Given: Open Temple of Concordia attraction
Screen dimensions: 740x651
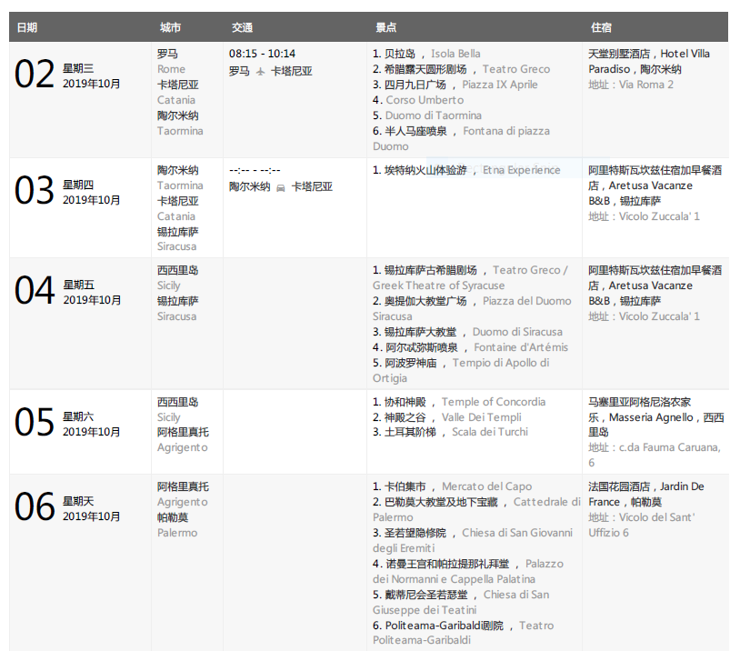Looking at the screenshot, I should (494, 402).
